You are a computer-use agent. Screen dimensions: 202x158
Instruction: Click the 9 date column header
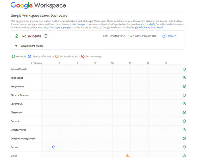click(x=95, y=63)
